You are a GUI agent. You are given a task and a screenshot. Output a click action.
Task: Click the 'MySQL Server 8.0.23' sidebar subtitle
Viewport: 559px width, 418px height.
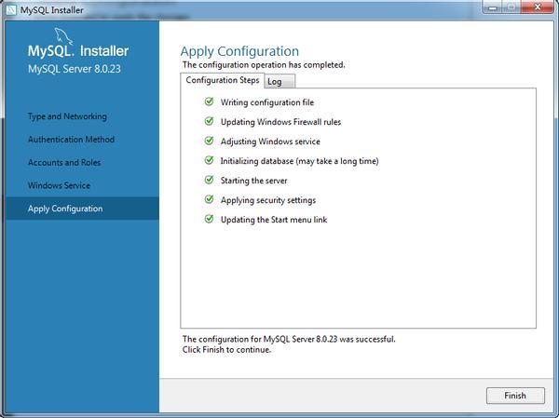[75, 69]
